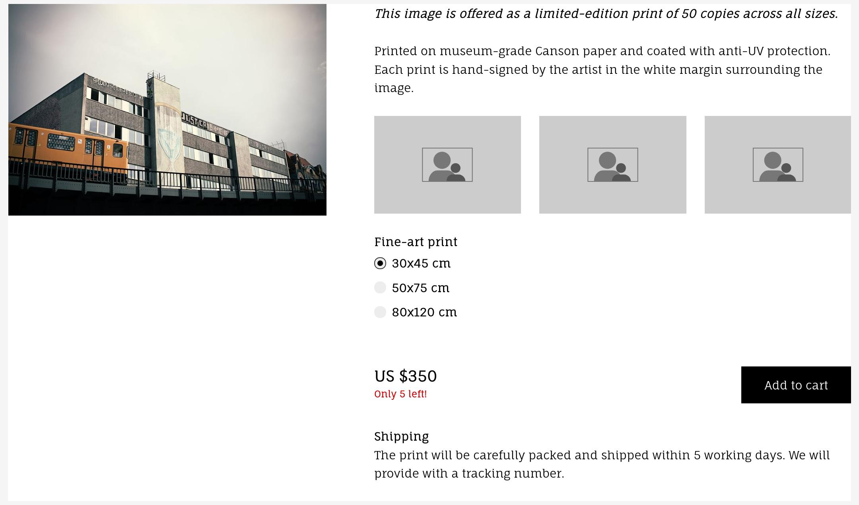Click the "80x120 cm" label text
The image size is (859, 505).
424,312
